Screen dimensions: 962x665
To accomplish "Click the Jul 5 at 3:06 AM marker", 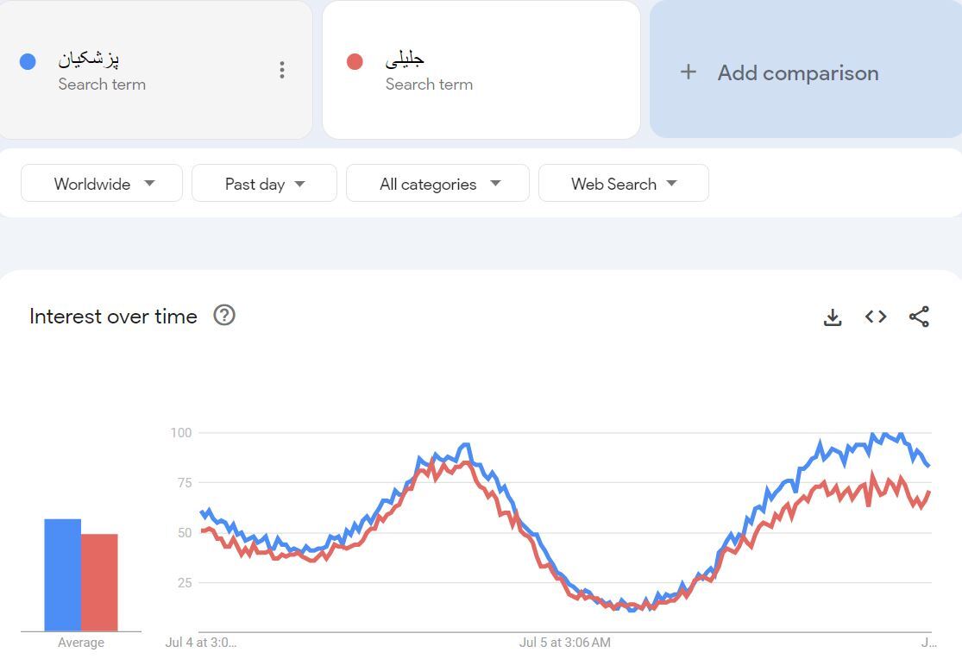I will tap(564, 643).
